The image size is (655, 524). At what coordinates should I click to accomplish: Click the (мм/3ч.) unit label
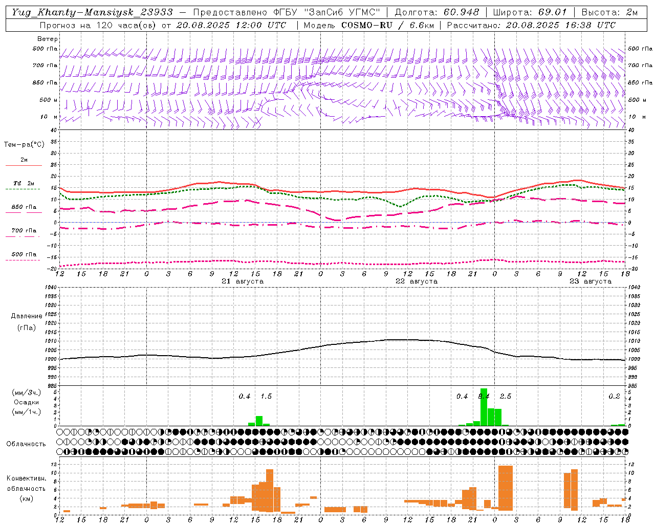pos(26,392)
